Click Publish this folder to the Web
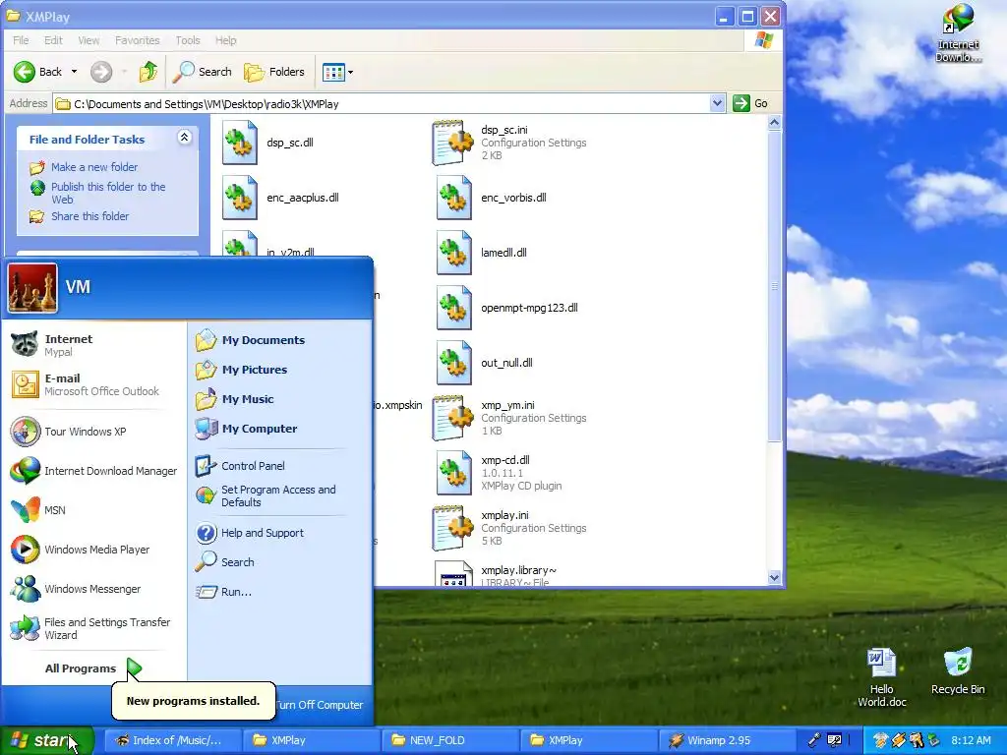This screenshot has width=1007, height=755. click(x=108, y=193)
